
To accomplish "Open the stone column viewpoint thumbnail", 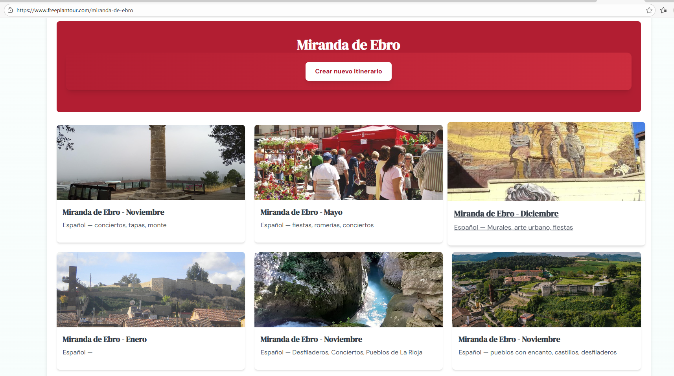I will pos(151,162).
